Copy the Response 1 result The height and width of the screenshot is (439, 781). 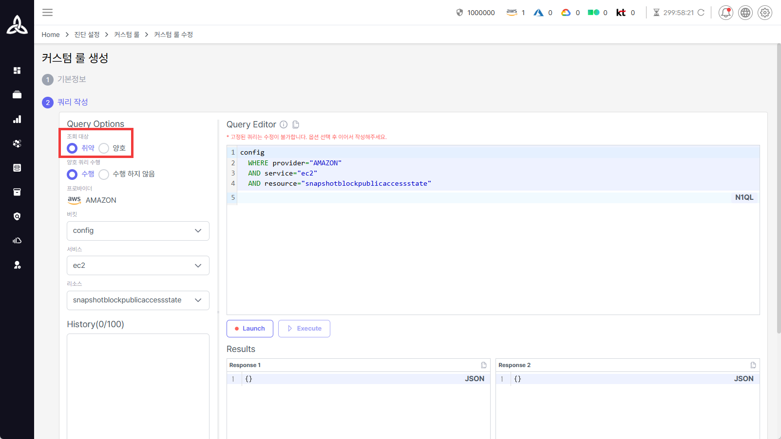coord(484,365)
